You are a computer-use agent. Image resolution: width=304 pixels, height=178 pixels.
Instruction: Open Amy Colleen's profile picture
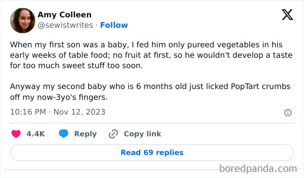pyautogui.click(x=22, y=20)
